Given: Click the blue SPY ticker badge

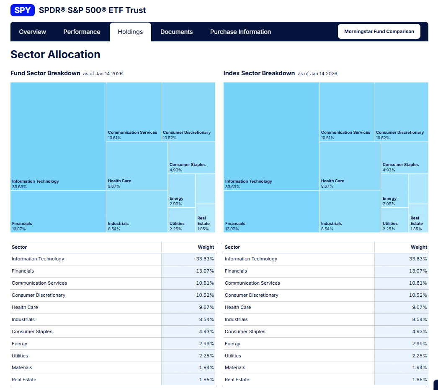Looking at the screenshot, I should click(22, 10).
